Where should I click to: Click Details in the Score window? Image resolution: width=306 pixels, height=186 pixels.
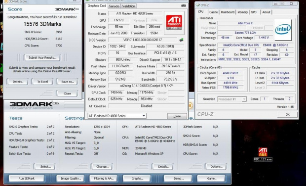coord(18,82)
